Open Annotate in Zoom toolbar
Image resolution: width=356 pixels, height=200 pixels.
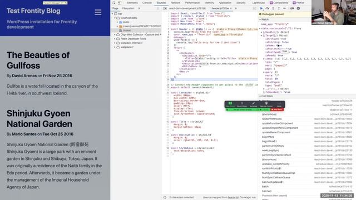[x=254, y=104]
